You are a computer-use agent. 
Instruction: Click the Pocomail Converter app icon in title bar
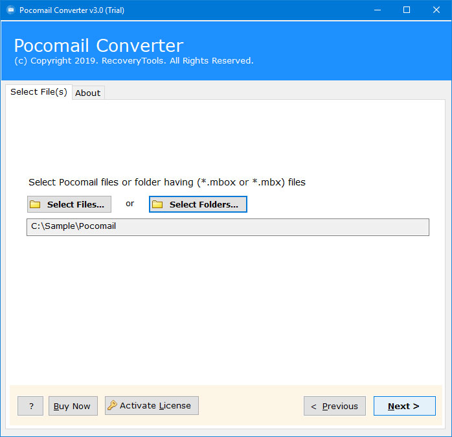[x=10, y=10]
